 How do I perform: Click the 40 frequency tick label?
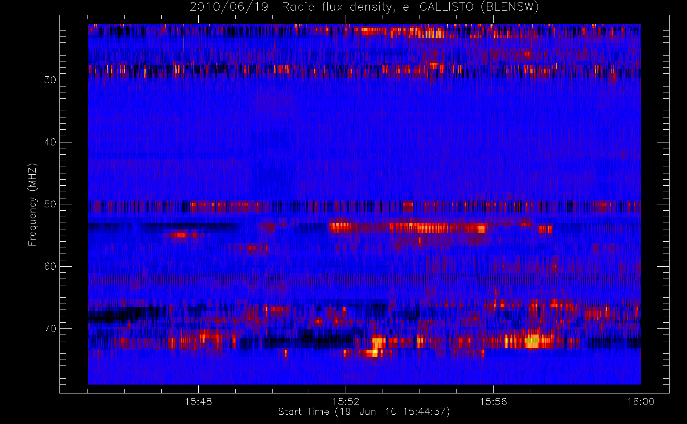(50, 142)
